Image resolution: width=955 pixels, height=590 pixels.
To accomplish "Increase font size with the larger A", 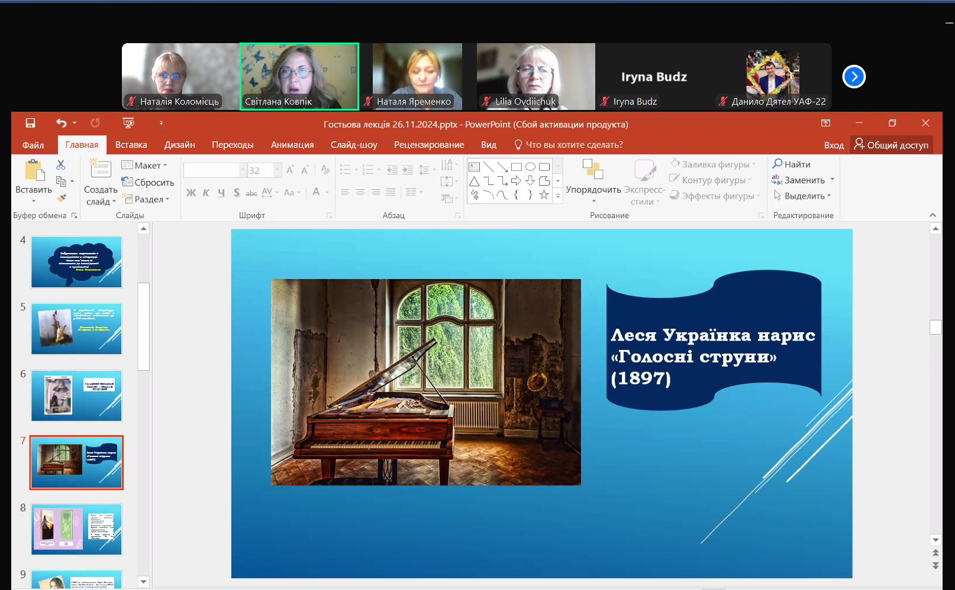I will (290, 170).
